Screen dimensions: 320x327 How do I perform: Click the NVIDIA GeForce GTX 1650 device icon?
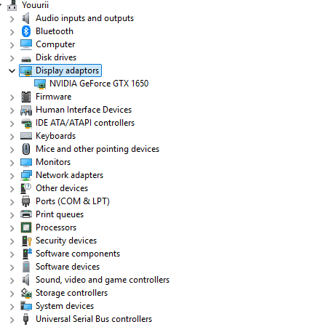coord(40,84)
